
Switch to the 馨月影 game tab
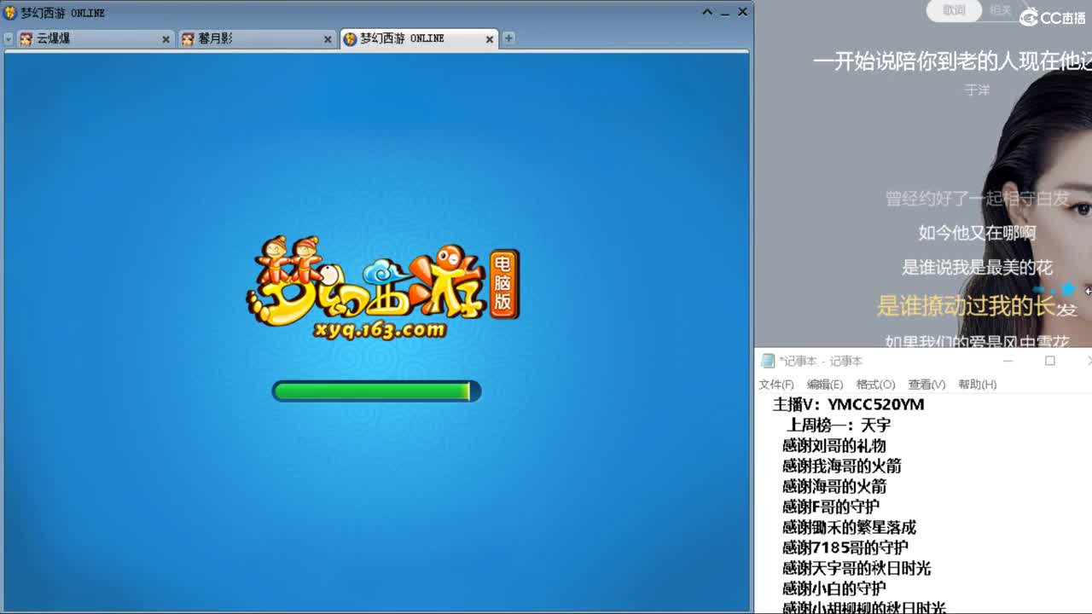coord(256,39)
